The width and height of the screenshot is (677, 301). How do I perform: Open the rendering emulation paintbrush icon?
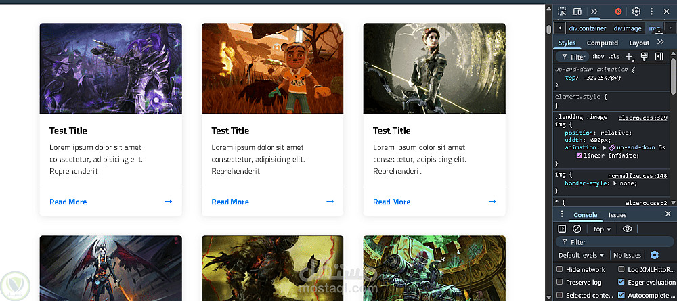tap(645, 57)
